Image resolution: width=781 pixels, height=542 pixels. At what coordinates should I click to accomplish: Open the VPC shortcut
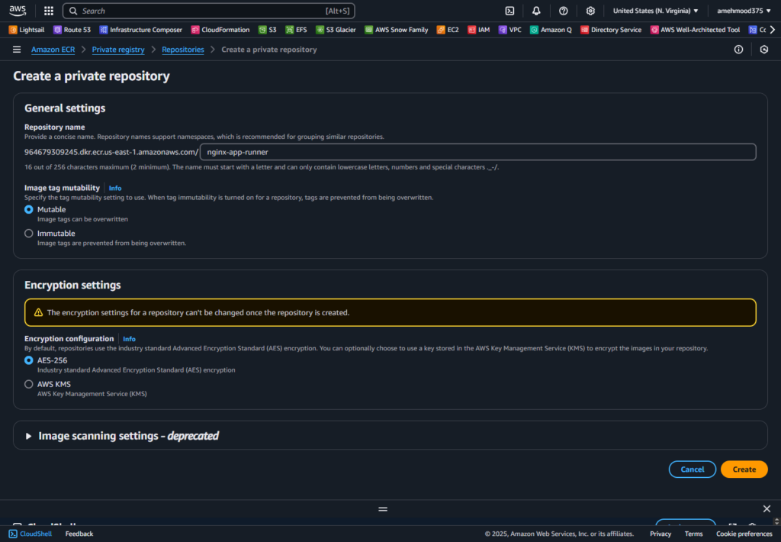pos(510,30)
